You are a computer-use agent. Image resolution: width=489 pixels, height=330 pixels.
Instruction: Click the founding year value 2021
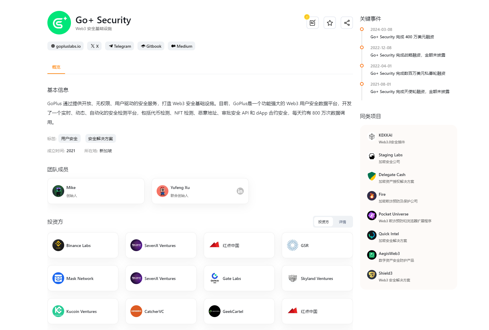pos(71,151)
